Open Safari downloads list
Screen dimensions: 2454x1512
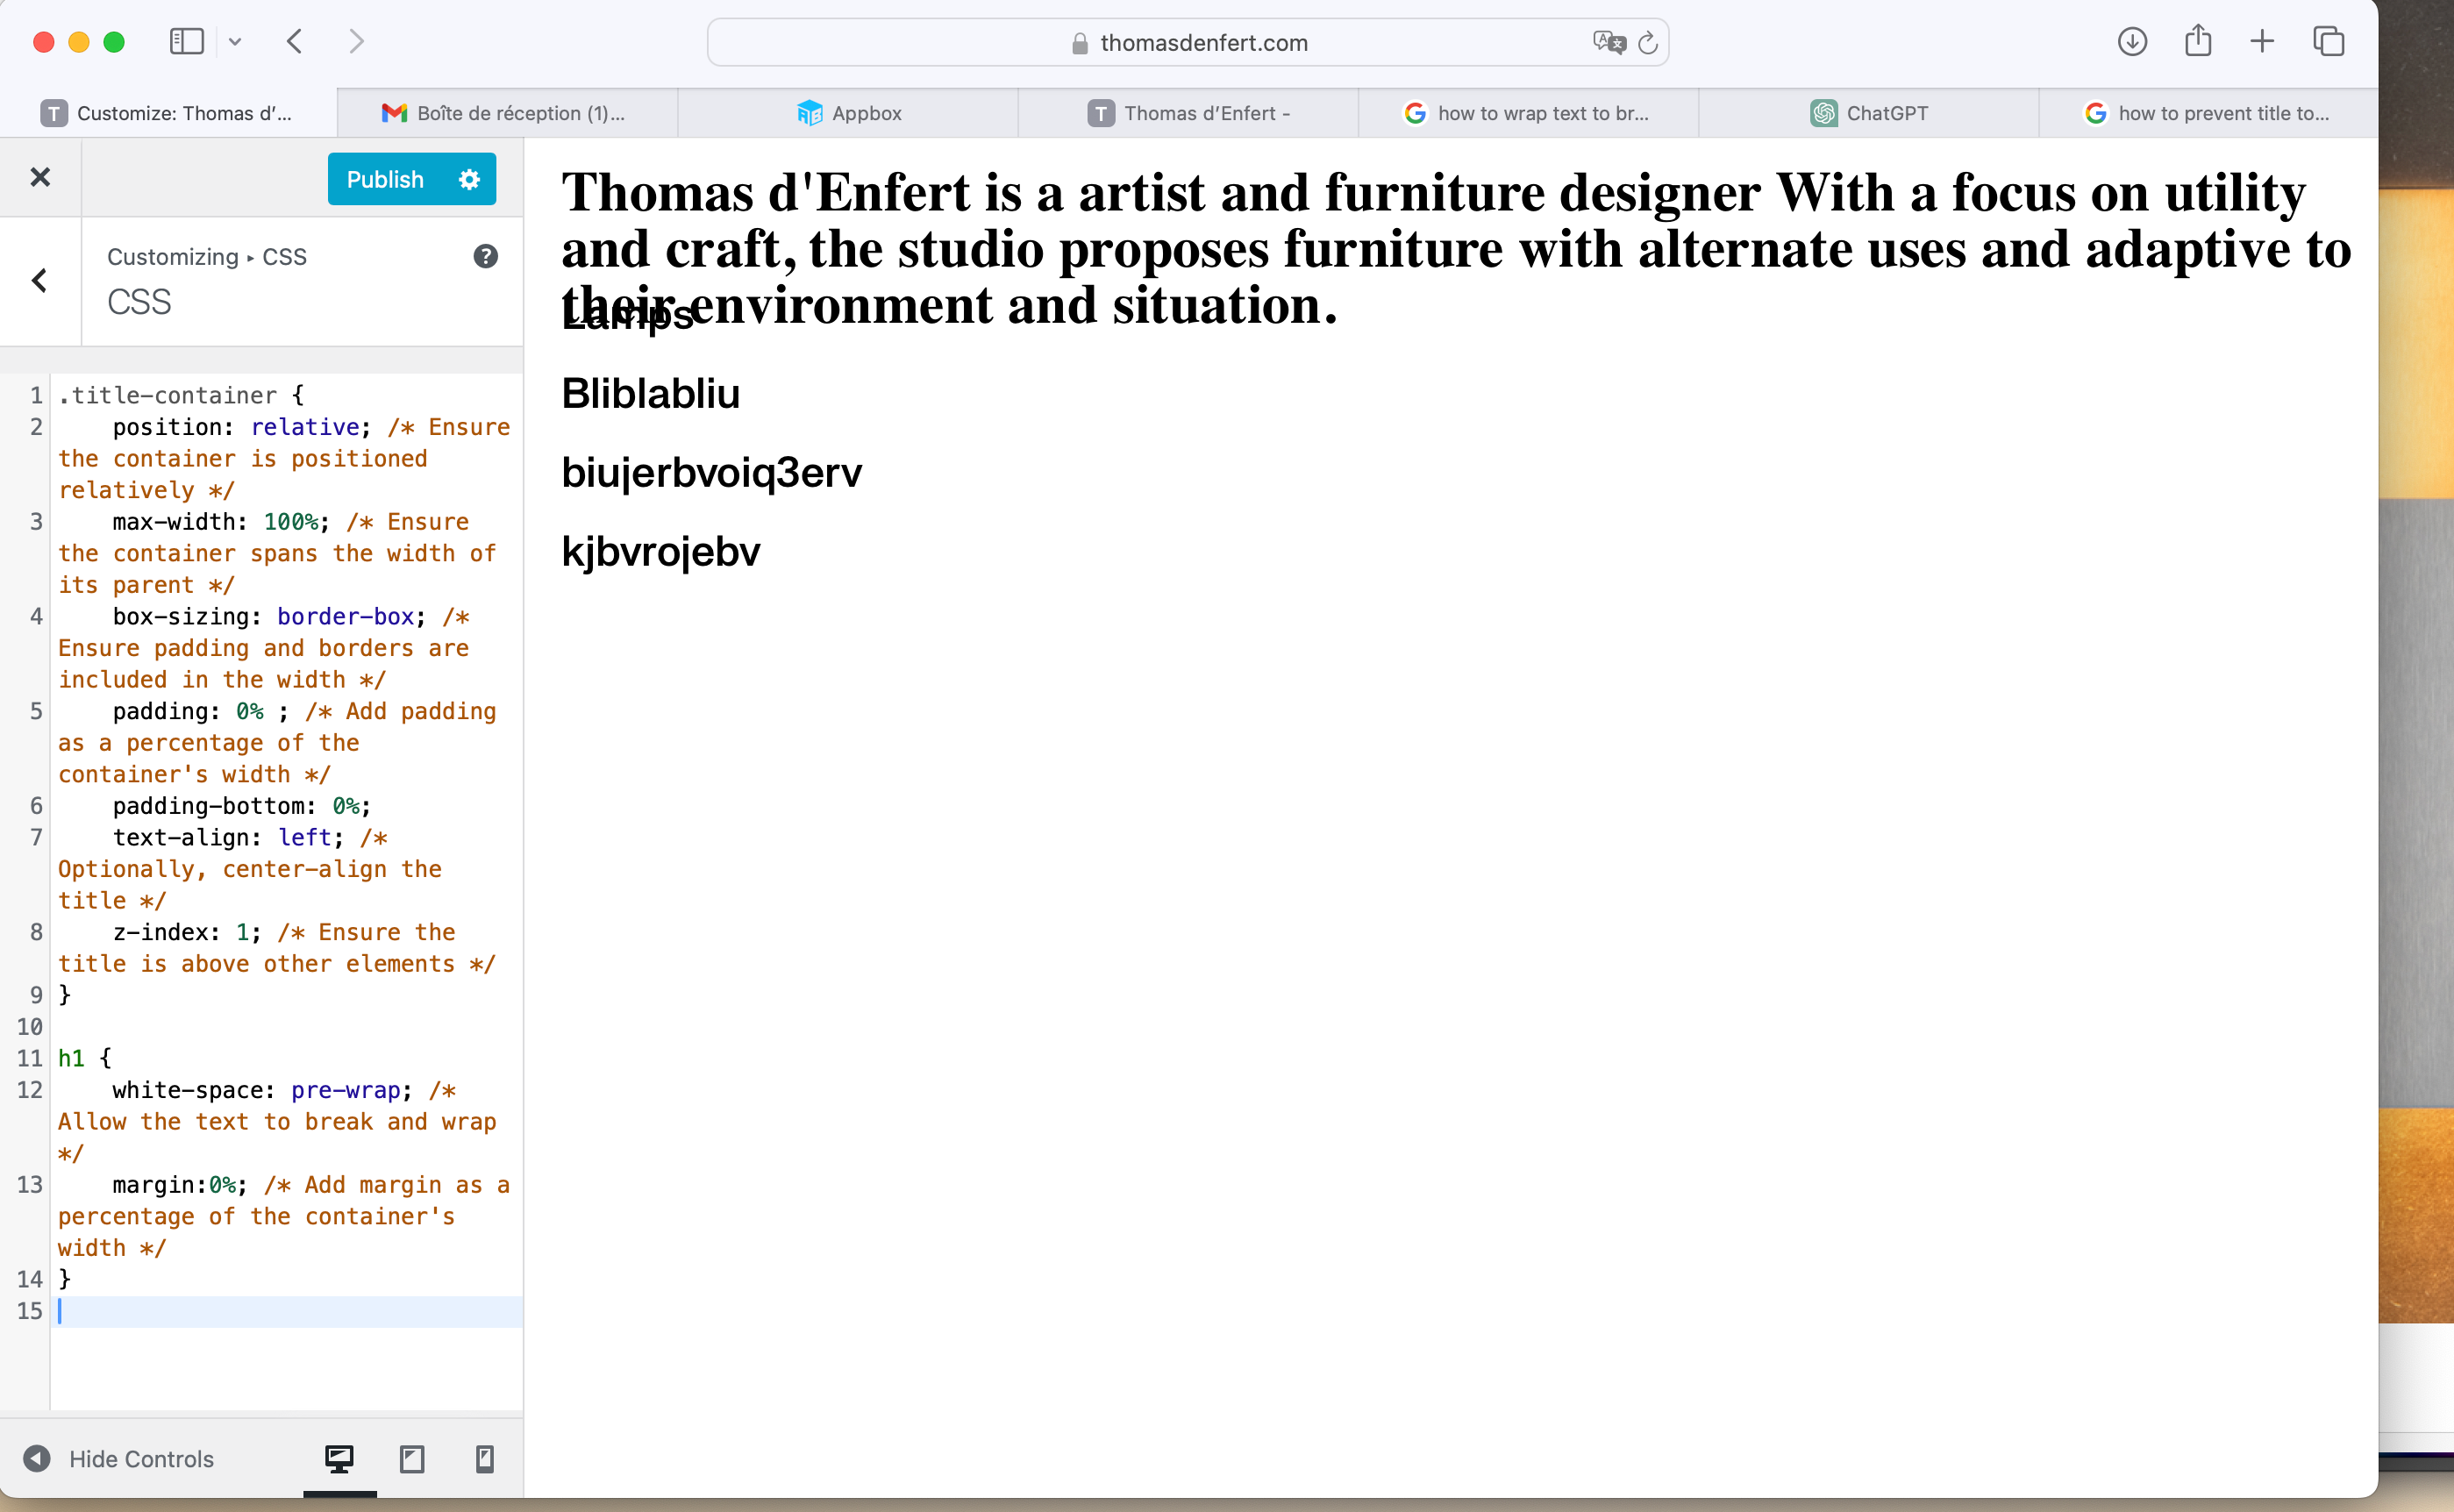2132,42
